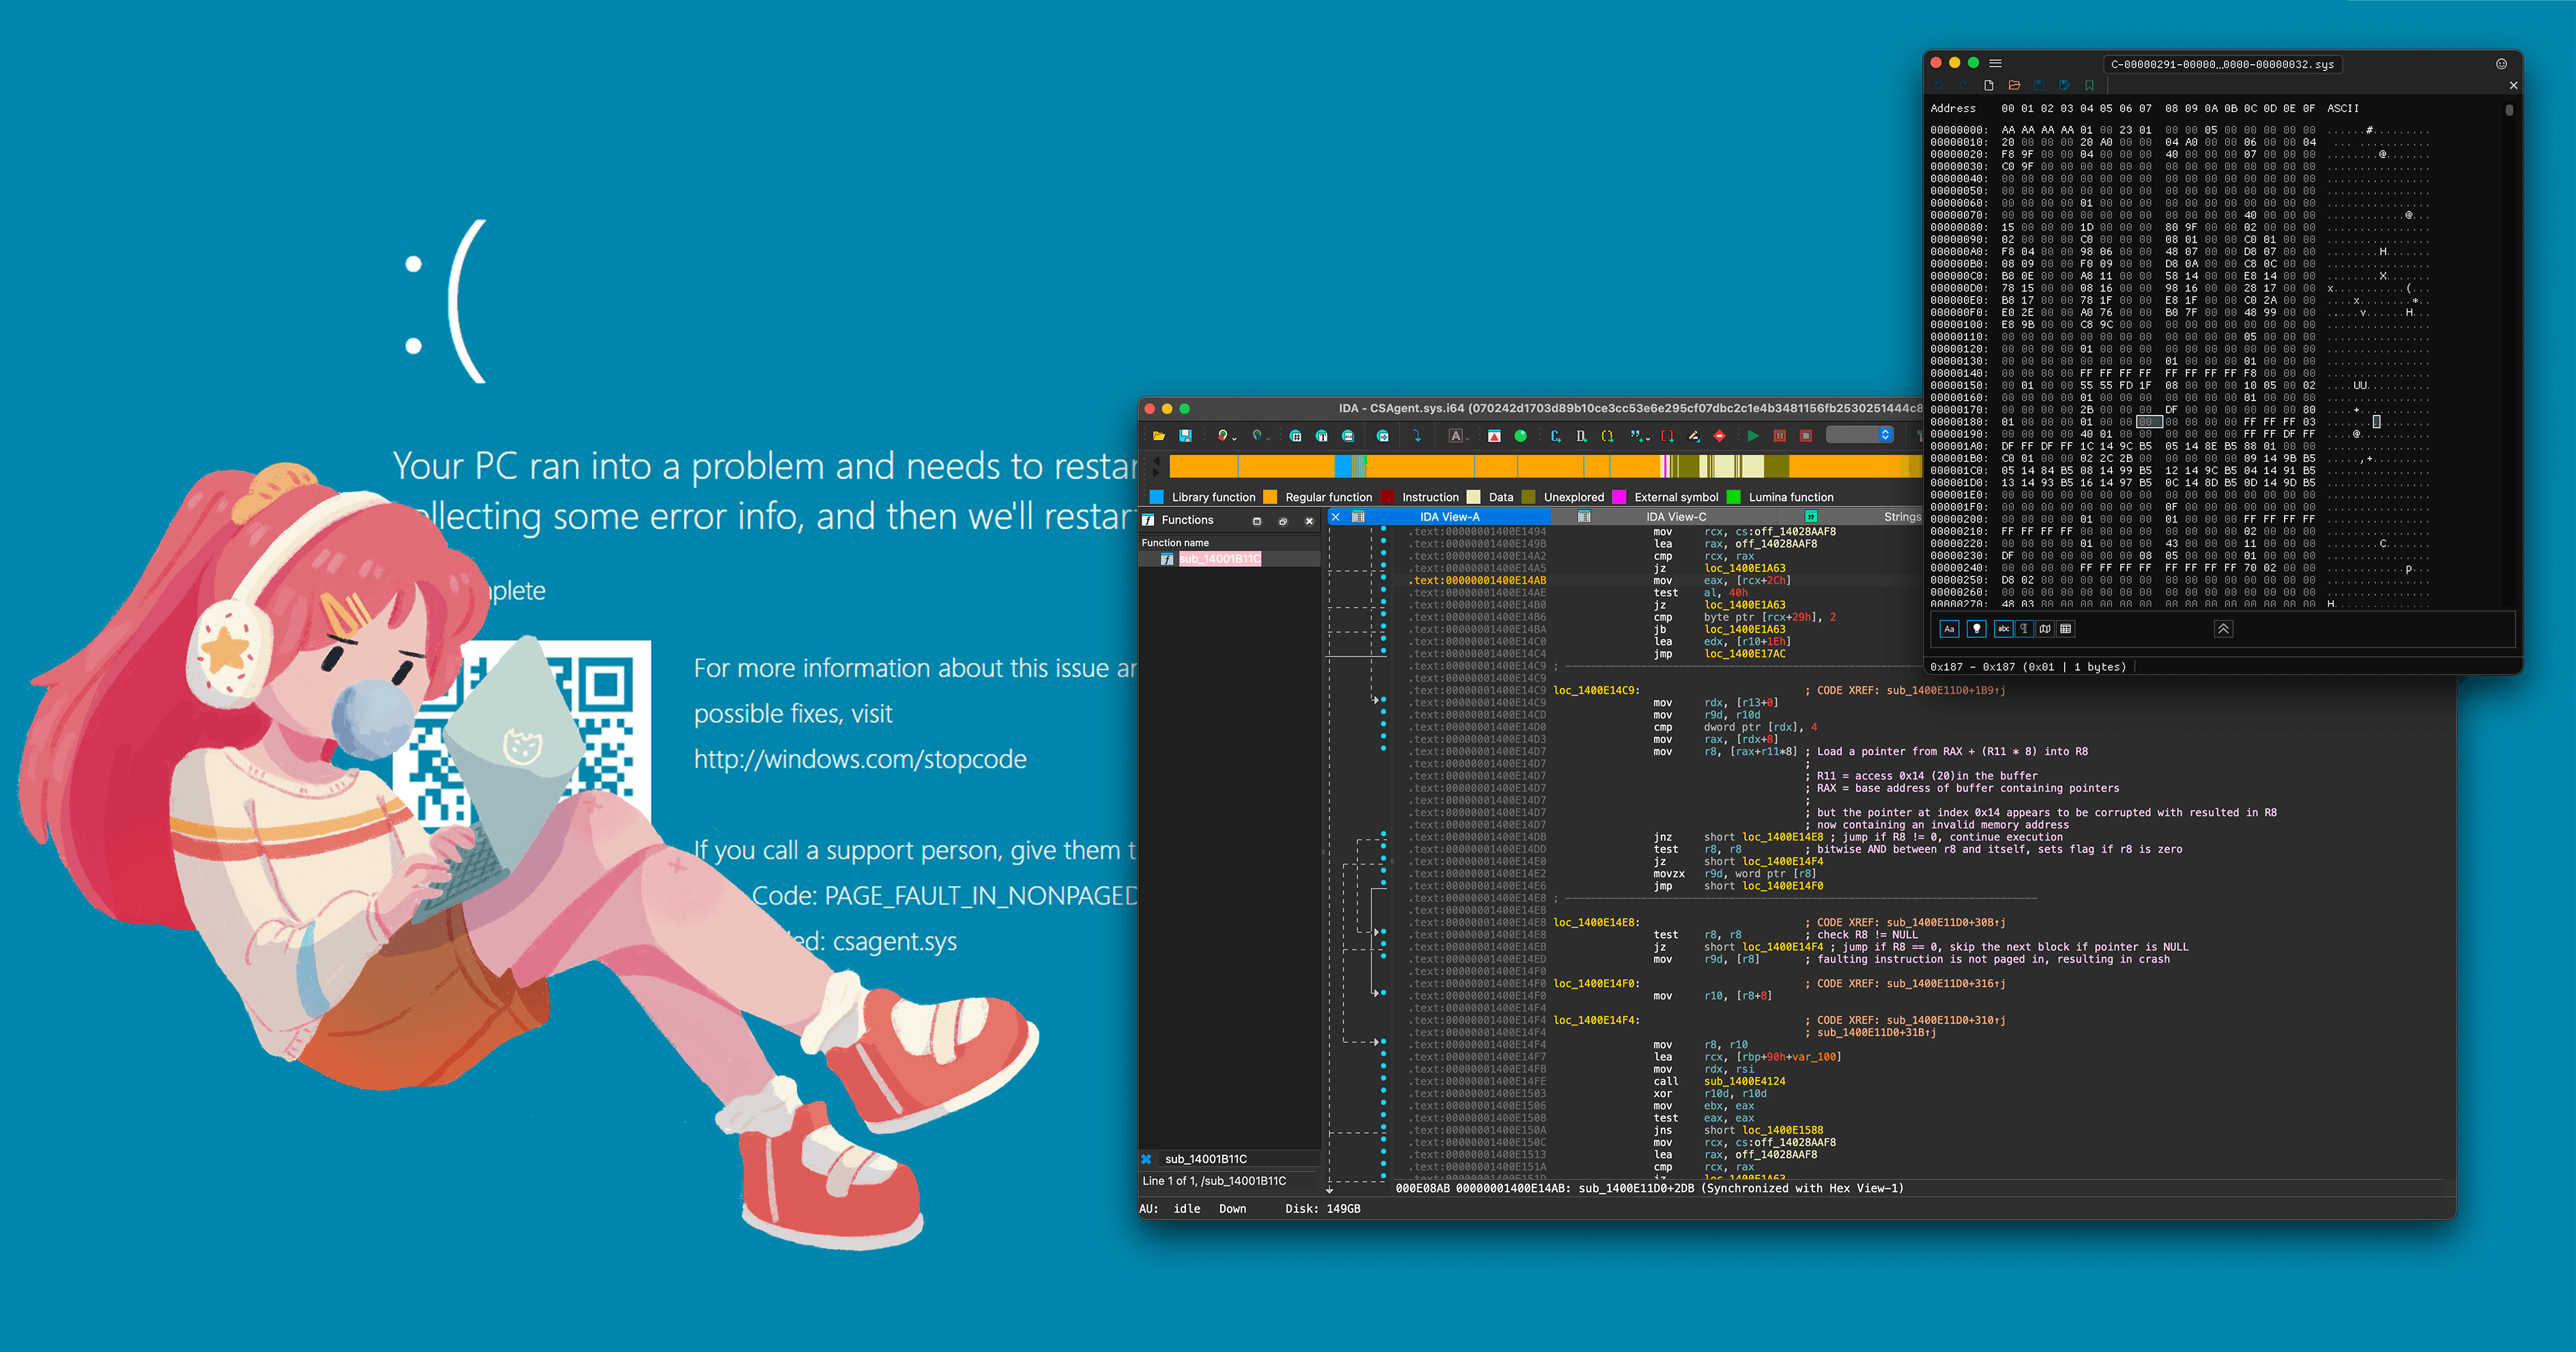Click the green play debugger button

(1753, 436)
